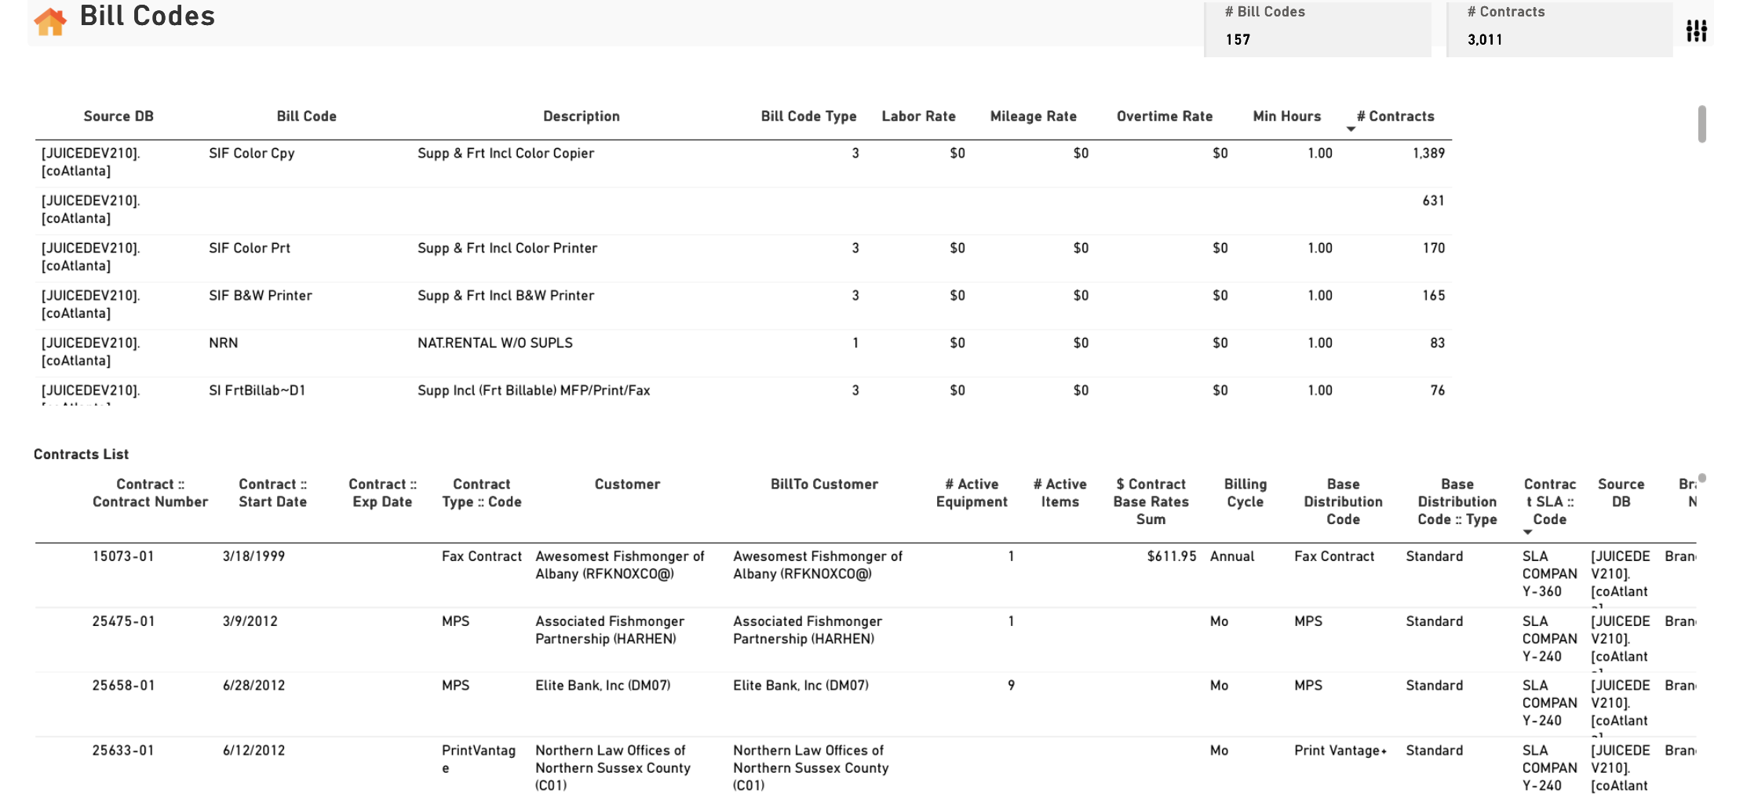The height and width of the screenshot is (797, 1747).
Task: Click the orange home icon
Action: [50, 21]
